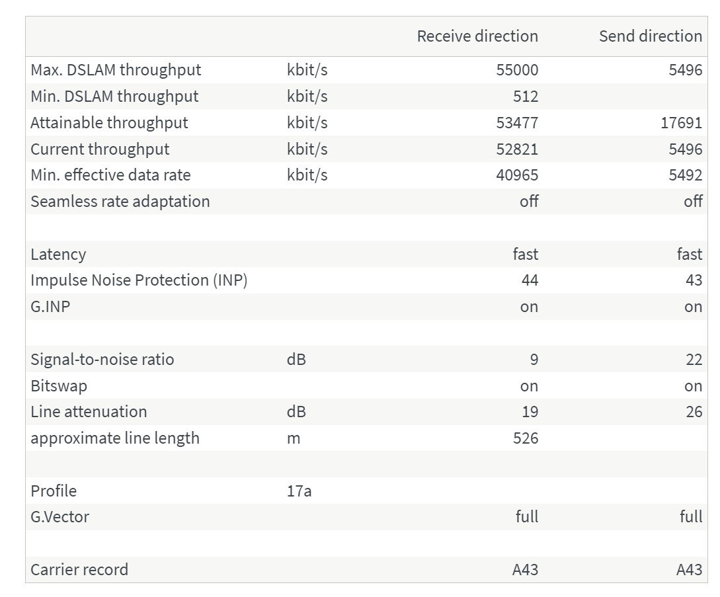Select the G.Vector receive full value
This screenshot has width=720, height=597.
coord(527,516)
